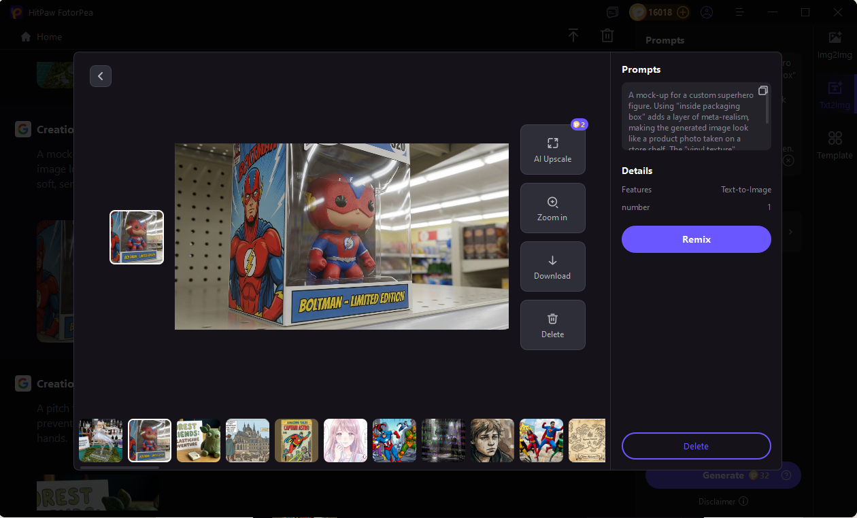Click the feedback chat icon in the title bar
Viewport: 857px width, 518px height.
(x=612, y=12)
